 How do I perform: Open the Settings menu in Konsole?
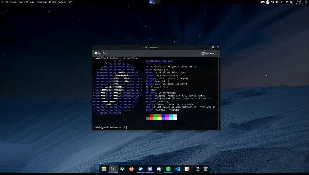click(x=62, y=2)
